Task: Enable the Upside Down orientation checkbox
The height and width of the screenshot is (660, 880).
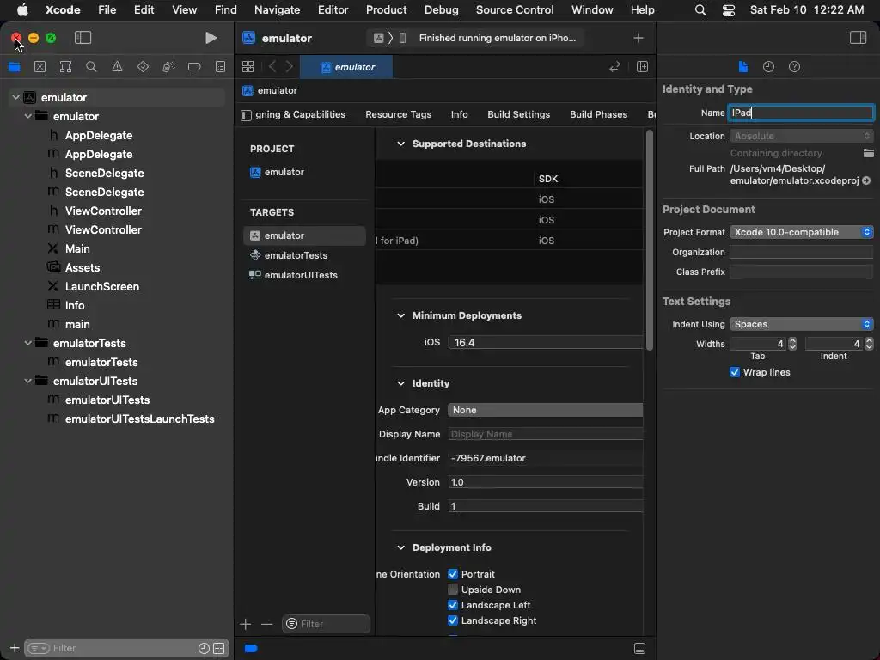Action: (x=453, y=590)
